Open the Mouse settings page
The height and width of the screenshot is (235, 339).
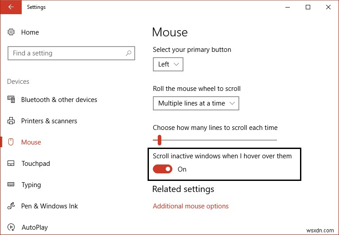coord(31,142)
